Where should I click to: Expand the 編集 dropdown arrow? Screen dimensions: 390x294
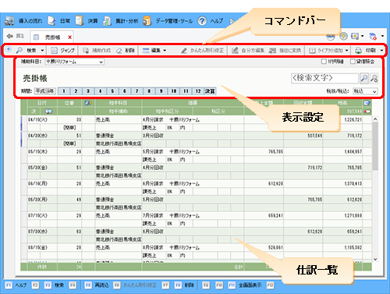pyautogui.click(x=165, y=51)
